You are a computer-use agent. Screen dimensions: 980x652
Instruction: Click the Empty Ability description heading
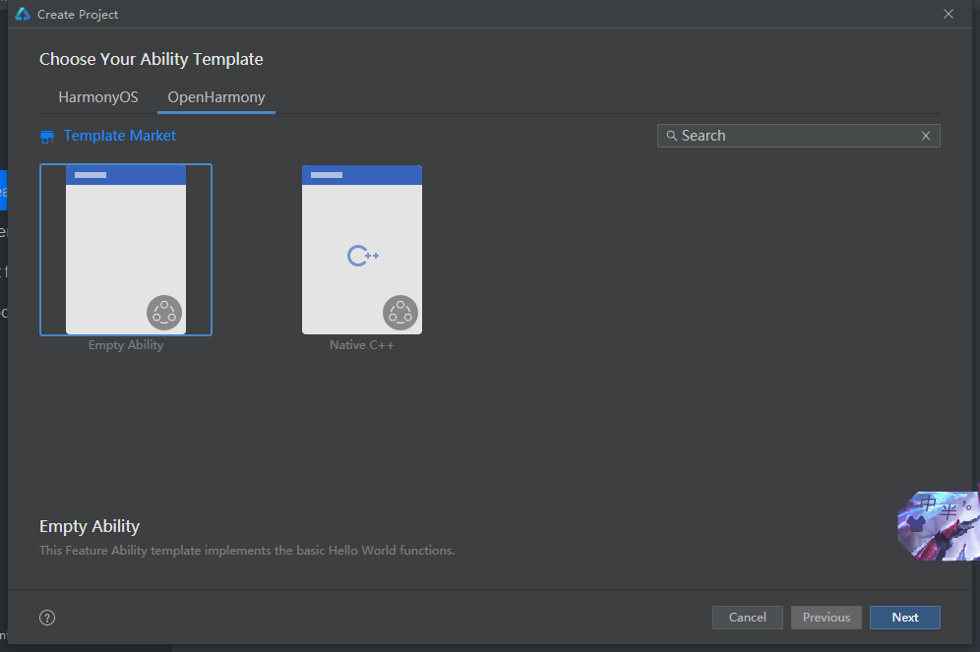[90, 526]
